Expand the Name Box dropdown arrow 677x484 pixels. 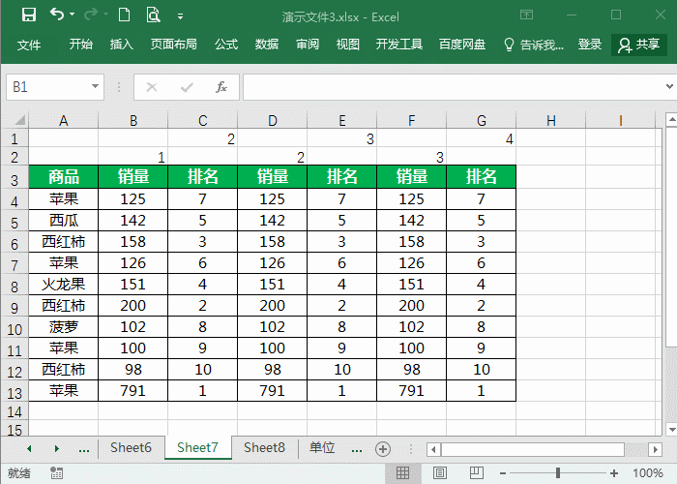tap(96, 86)
